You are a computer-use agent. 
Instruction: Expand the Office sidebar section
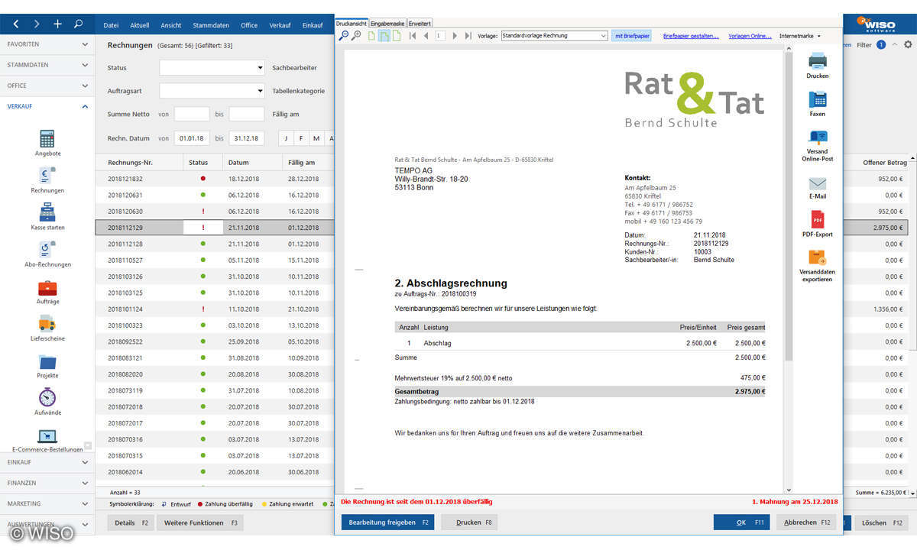coord(47,86)
